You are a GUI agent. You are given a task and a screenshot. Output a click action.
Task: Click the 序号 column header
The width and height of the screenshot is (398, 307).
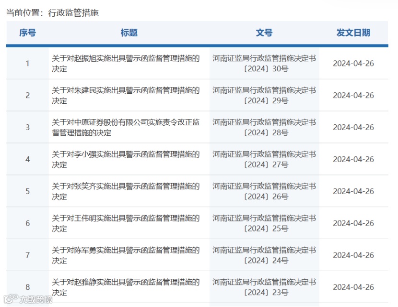[27, 33]
